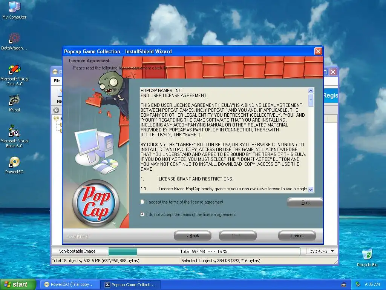Close the PowerISO window
The image size is (386, 290).
click(x=333, y=72)
